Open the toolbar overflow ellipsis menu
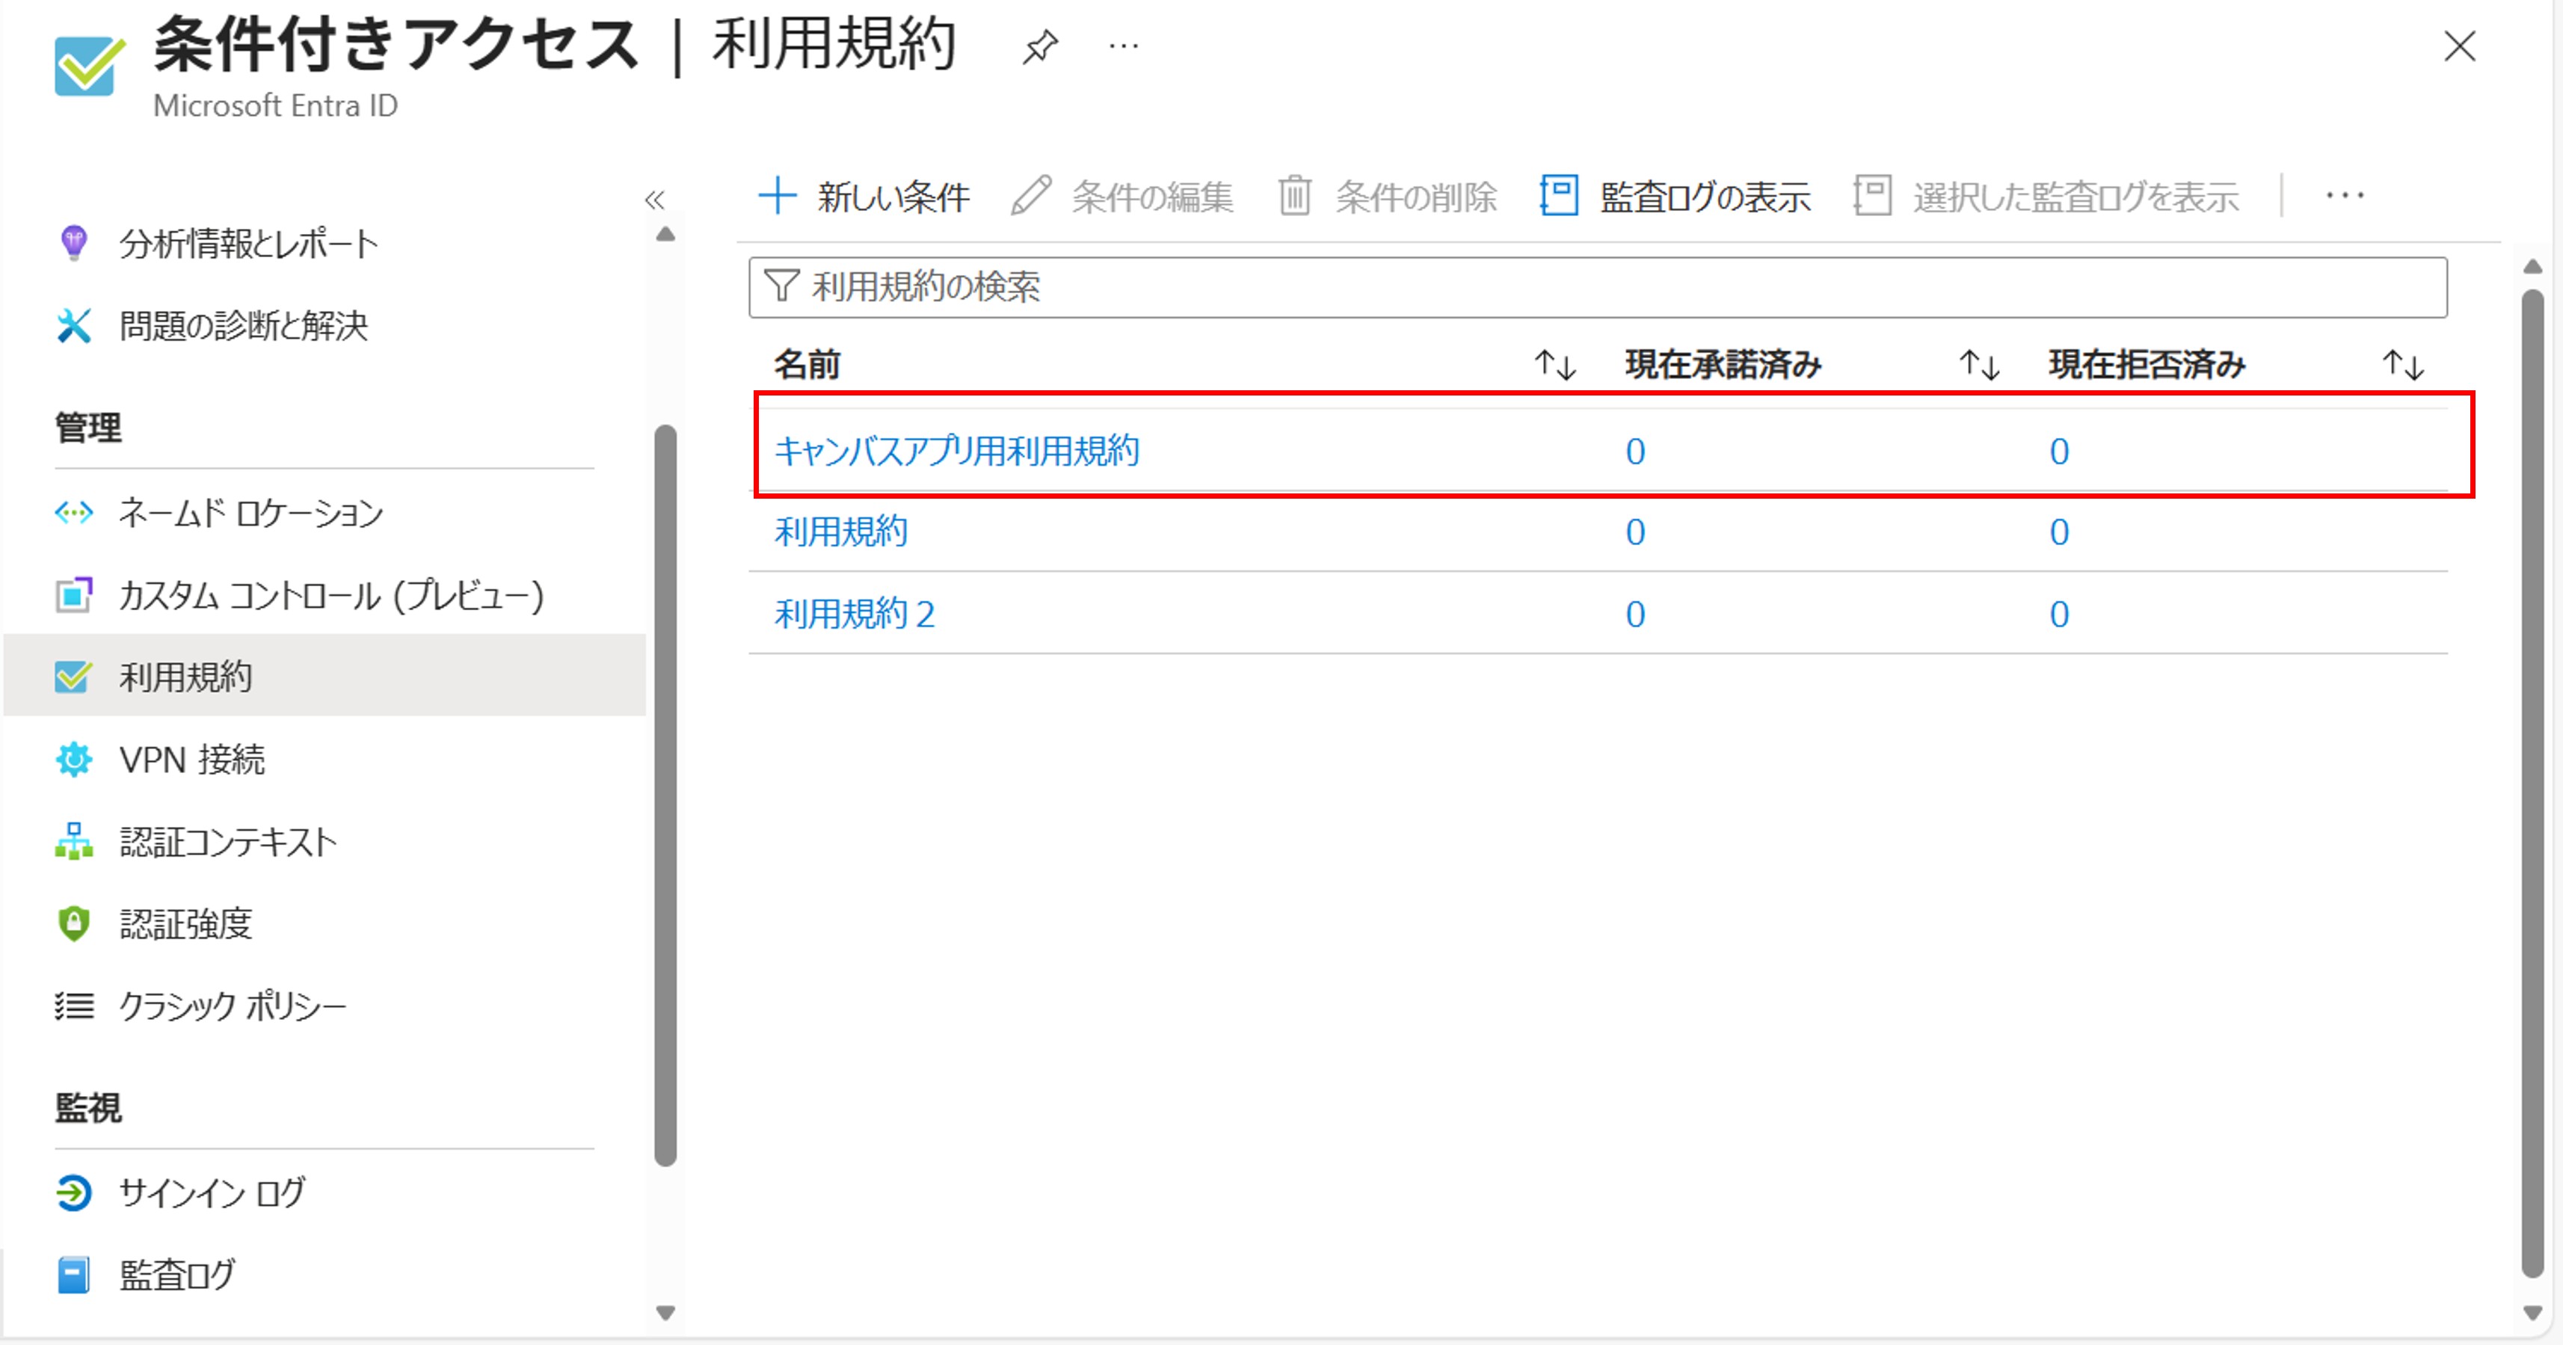Screen dimensions: 2563x1345 coord(2344,196)
